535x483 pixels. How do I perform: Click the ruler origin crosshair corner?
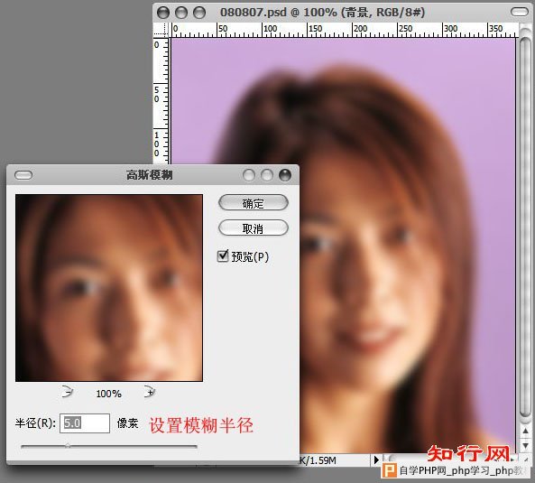pos(161,30)
